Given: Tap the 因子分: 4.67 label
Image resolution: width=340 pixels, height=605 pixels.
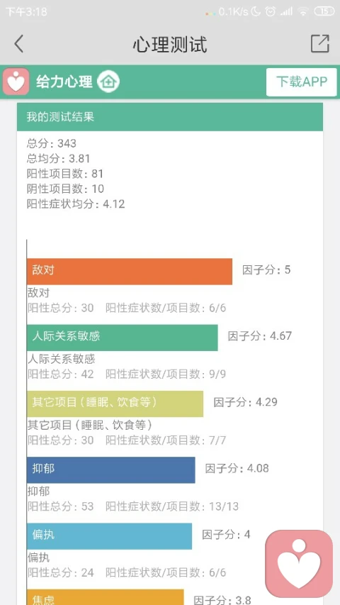Looking at the screenshot, I should [260, 335].
